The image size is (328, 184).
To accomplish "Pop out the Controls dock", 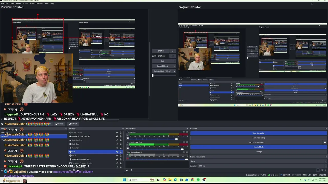I will pos(326,129).
